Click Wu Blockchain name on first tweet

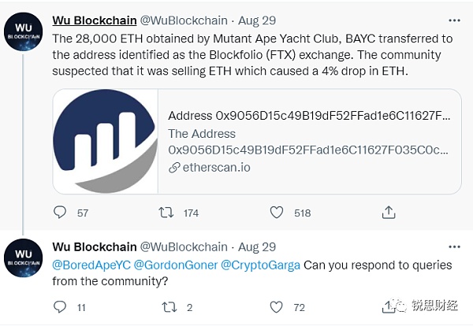[98, 20]
